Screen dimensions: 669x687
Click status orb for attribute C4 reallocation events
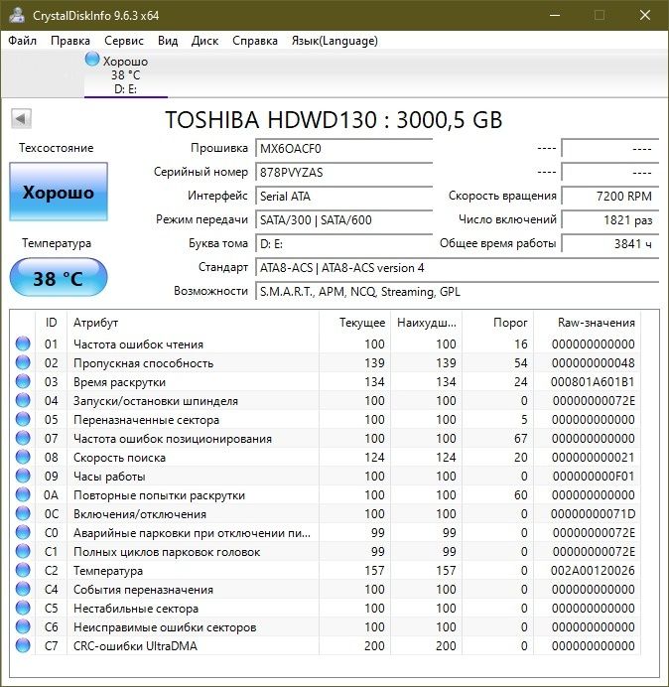pos(23,589)
